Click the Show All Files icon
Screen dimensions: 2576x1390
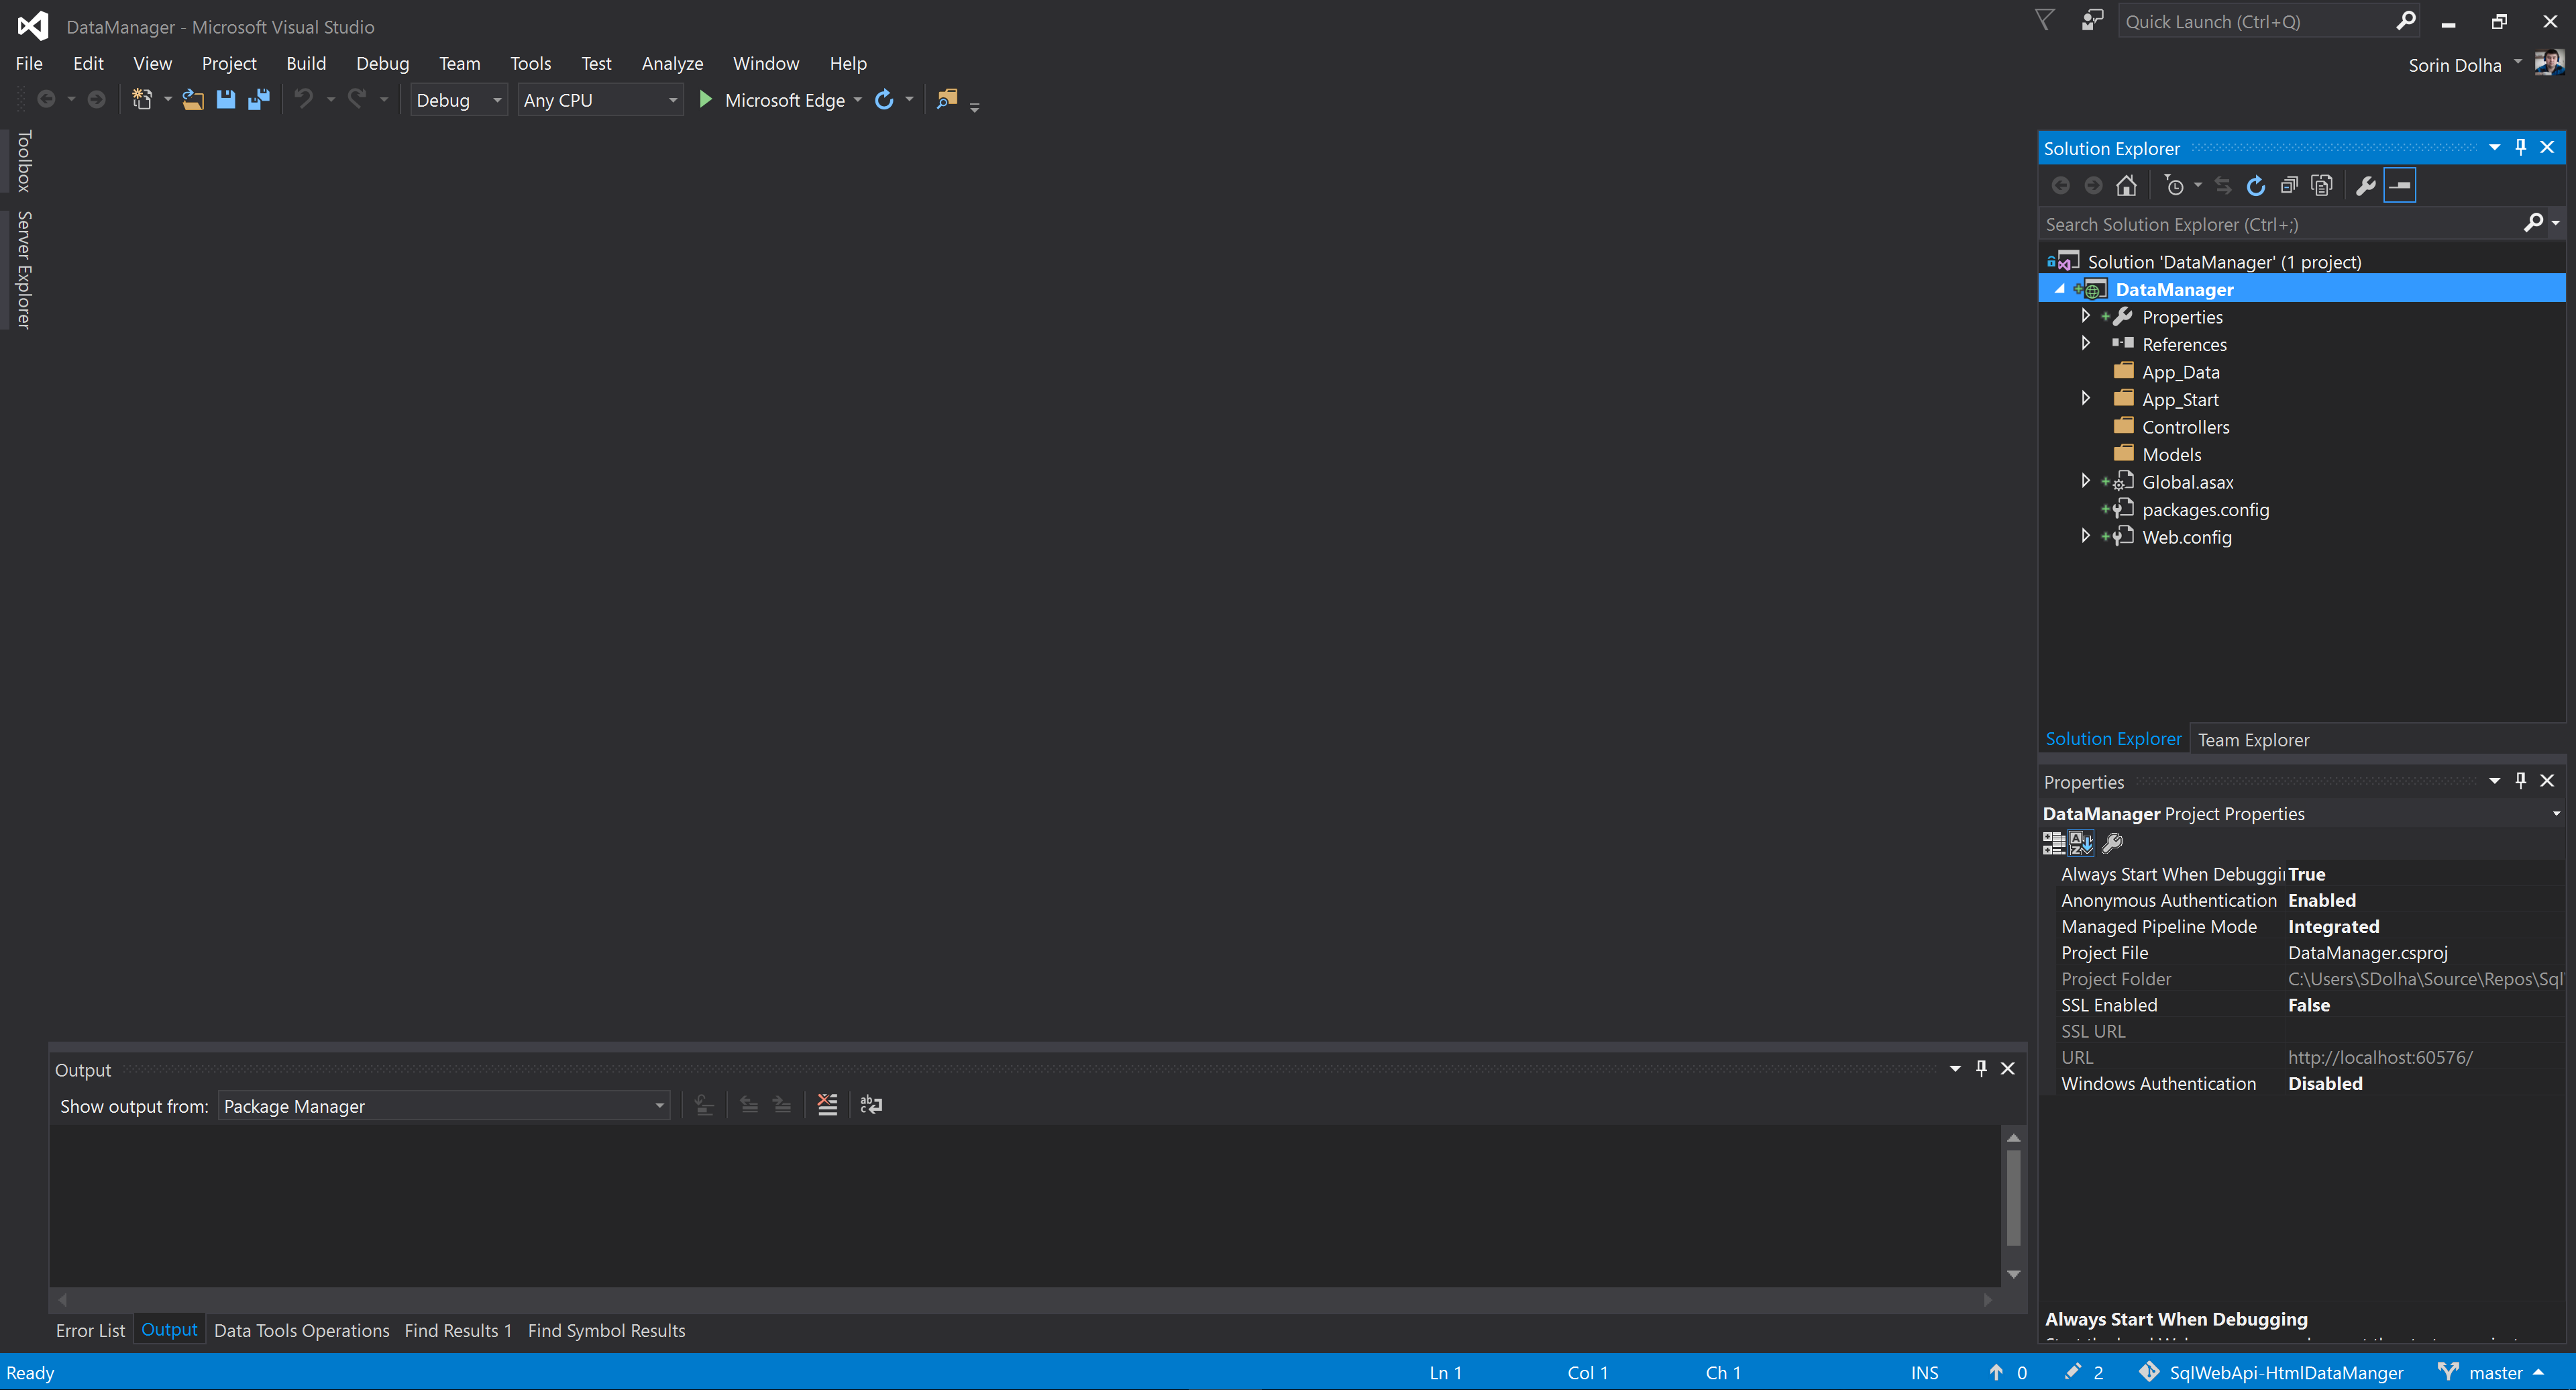coord(2322,186)
